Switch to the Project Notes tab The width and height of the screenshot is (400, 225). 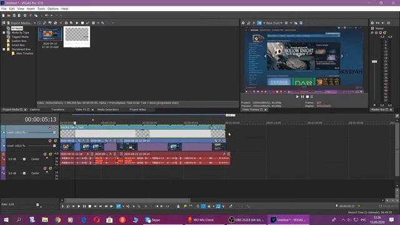pyautogui.click(x=137, y=109)
